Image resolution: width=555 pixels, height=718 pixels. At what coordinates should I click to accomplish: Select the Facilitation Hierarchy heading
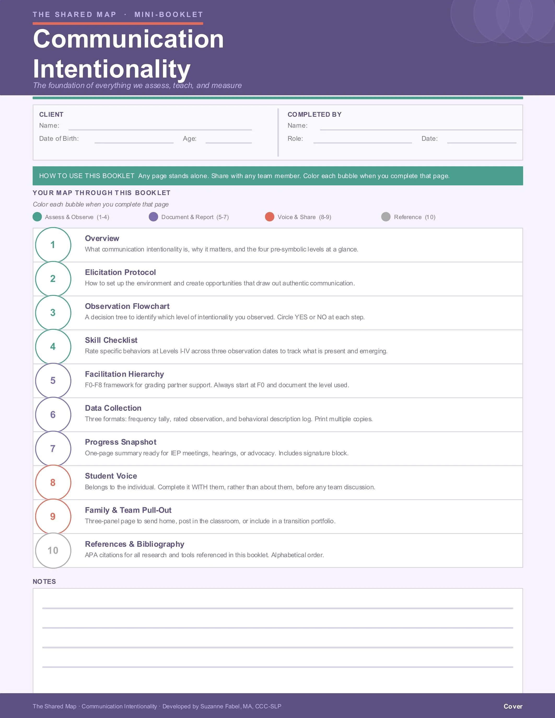[124, 374]
